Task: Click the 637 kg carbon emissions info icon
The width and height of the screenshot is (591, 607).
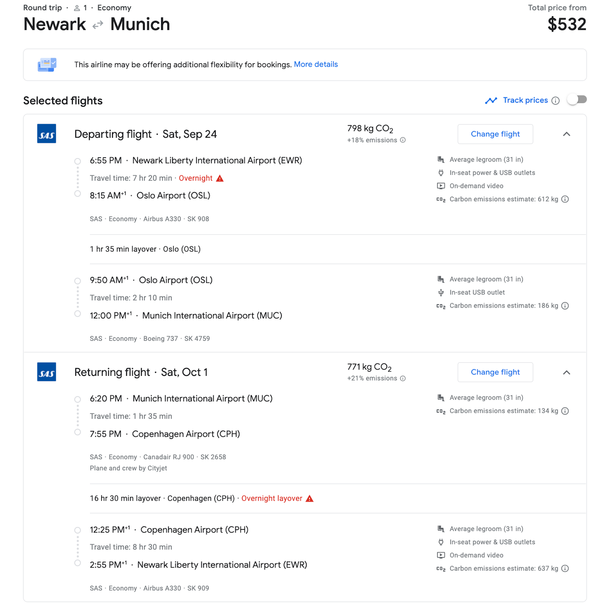Action: (x=565, y=569)
